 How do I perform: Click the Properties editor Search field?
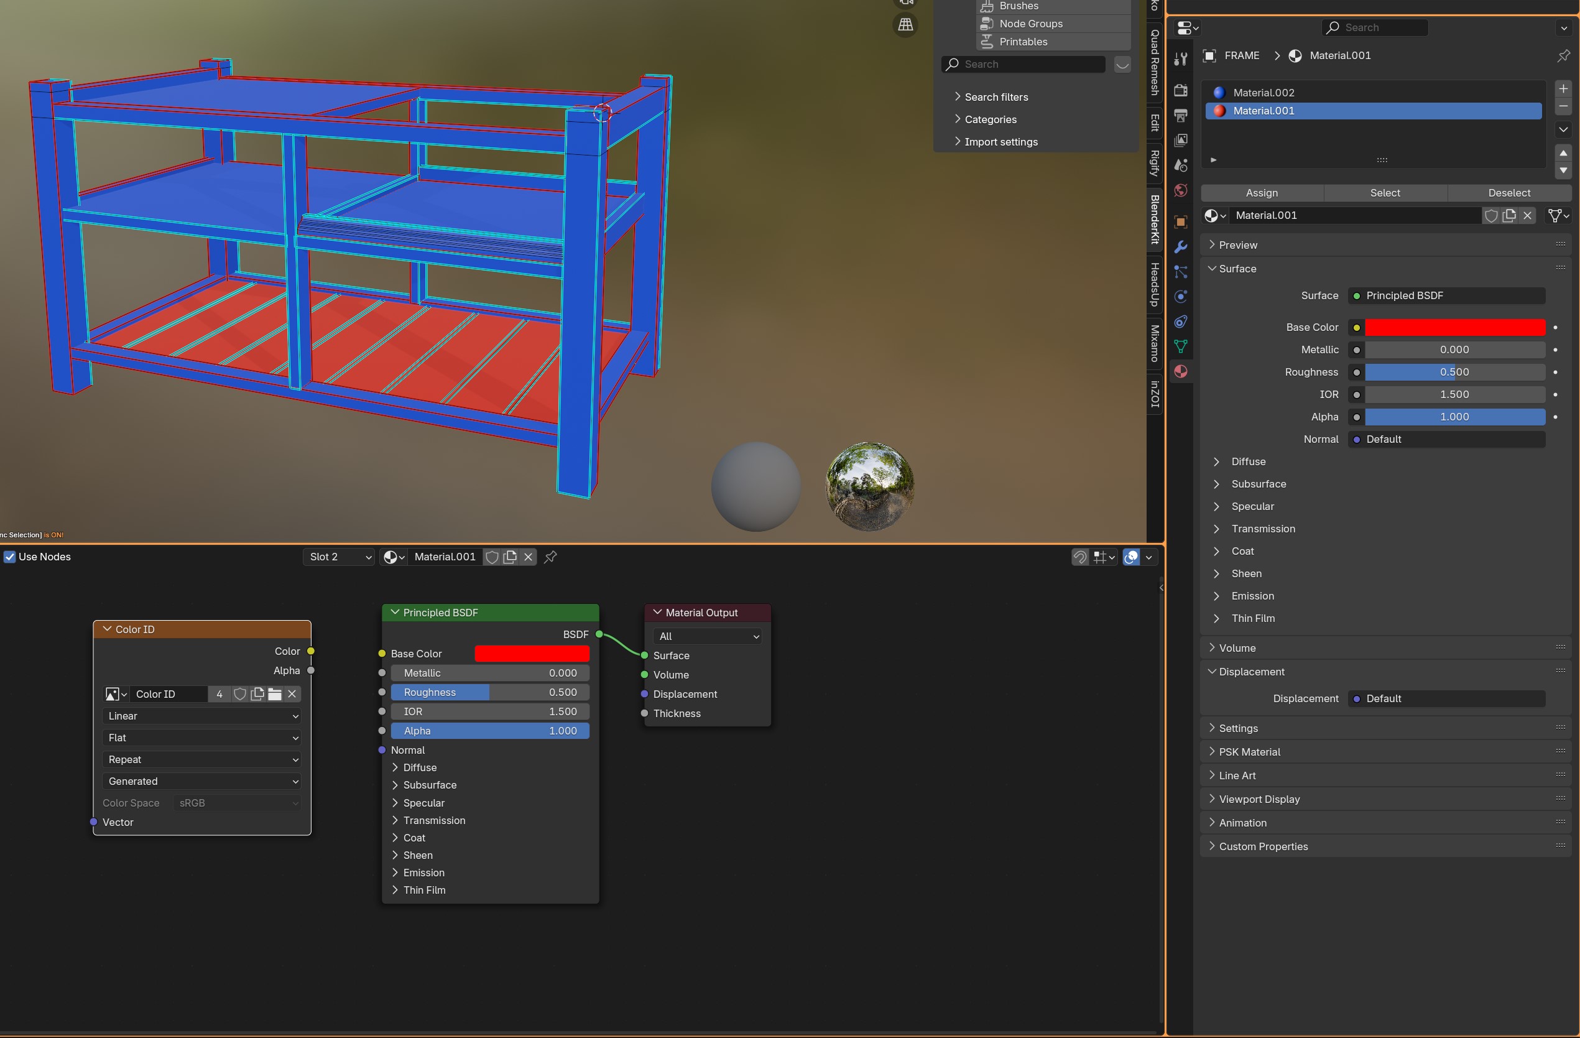(x=1374, y=28)
